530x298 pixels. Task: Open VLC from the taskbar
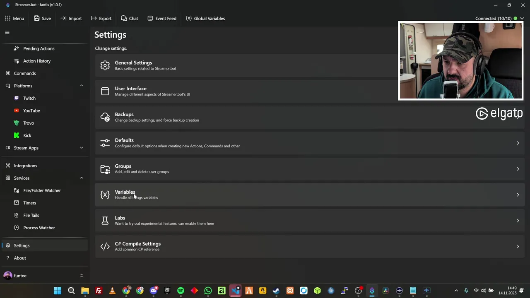click(112, 291)
